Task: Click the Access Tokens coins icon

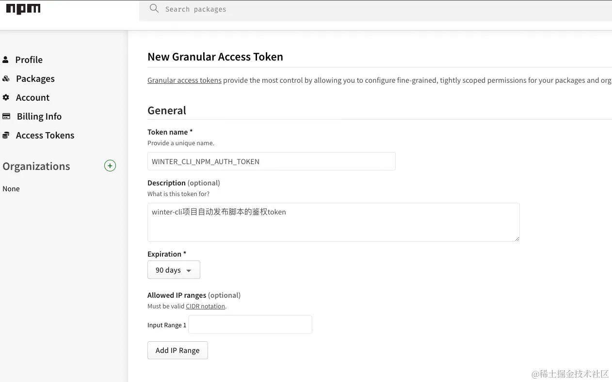Action: click(6, 135)
